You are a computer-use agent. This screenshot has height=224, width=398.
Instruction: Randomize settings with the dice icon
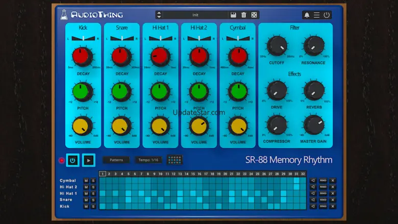tap(254, 15)
